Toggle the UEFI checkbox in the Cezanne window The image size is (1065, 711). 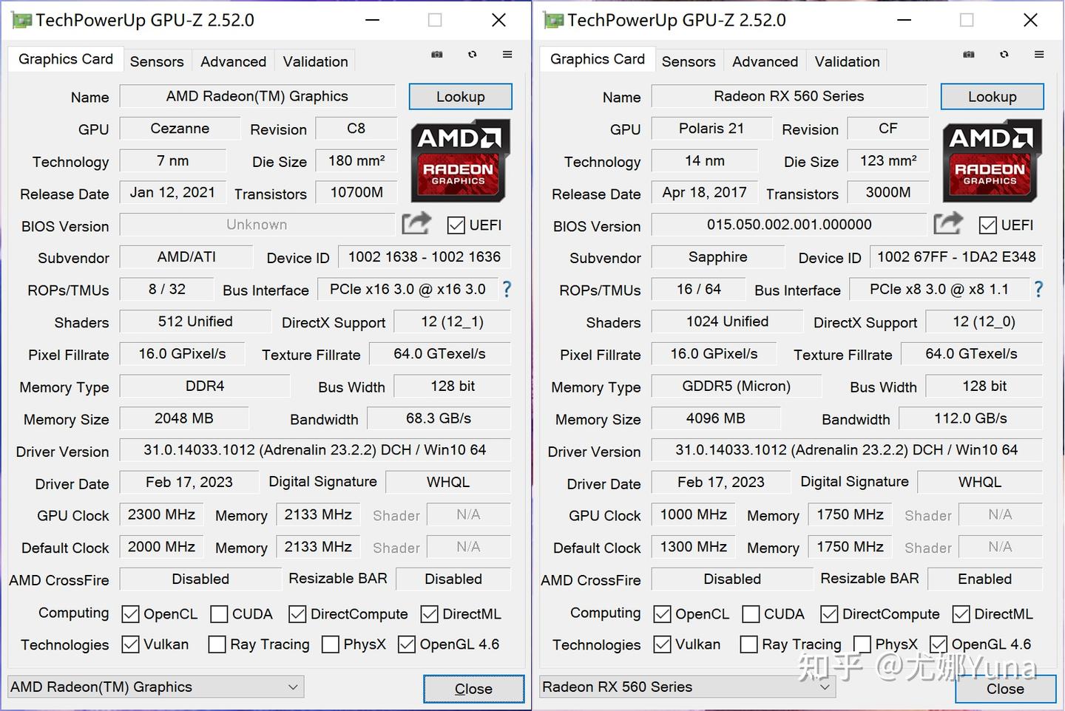(456, 225)
